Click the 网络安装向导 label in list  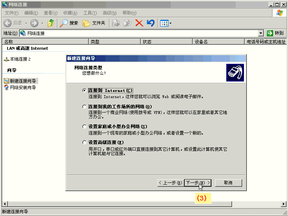23,87
